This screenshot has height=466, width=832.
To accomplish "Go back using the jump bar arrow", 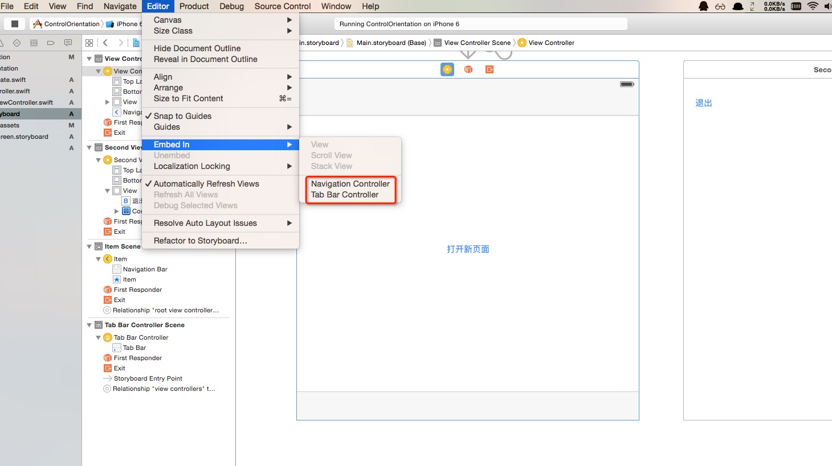I will click(105, 43).
